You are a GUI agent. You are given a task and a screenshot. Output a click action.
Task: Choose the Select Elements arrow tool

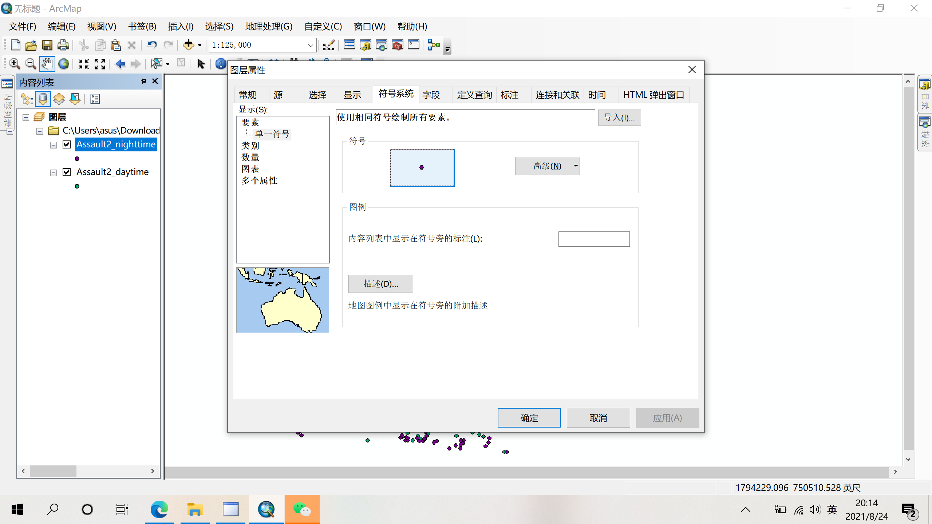pyautogui.click(x=201, y=64)
